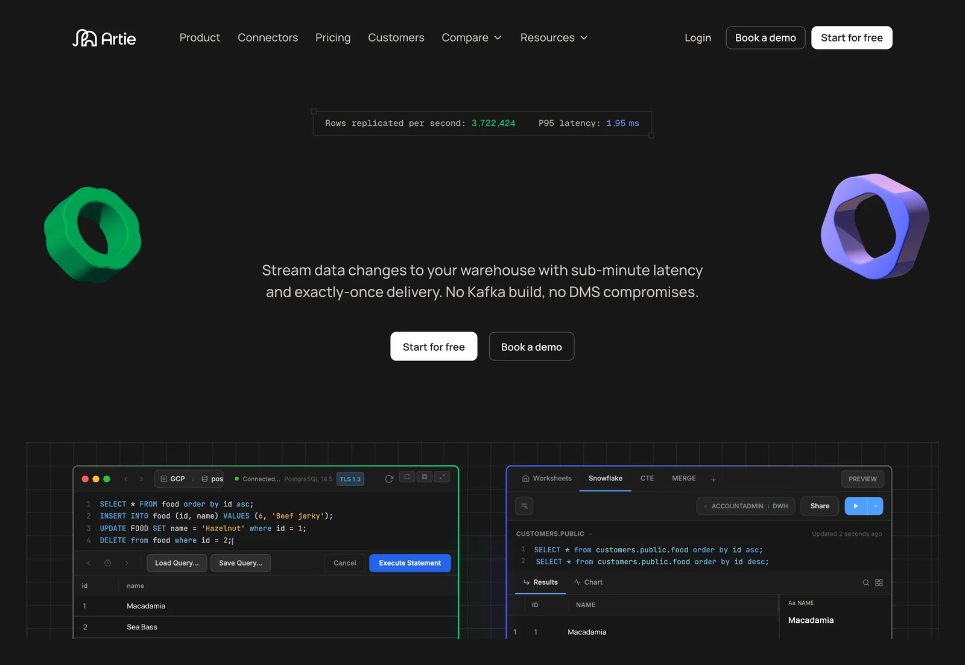The width and height of the screenshot is (965, 665).
Task: Click the Load Query button
Action: click(177, 563)
